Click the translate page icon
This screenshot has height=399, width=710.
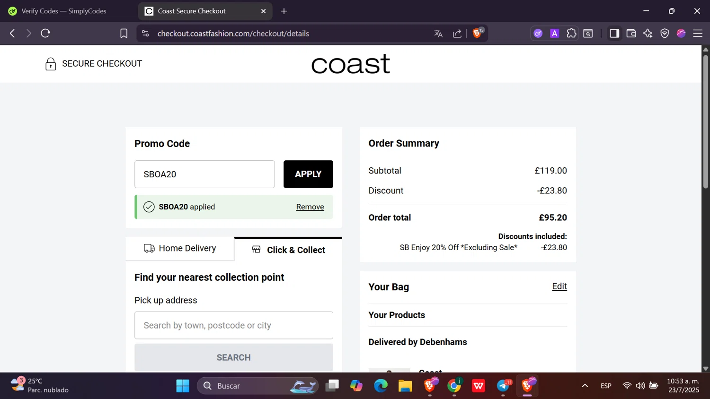pos(438,34)
